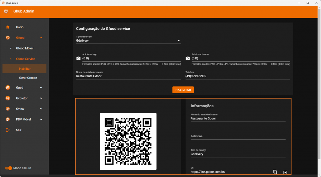Click the Gcoletor sidebar icon
Image resolution: width=321 pixels, height=177 pixels.
[8, 98]
